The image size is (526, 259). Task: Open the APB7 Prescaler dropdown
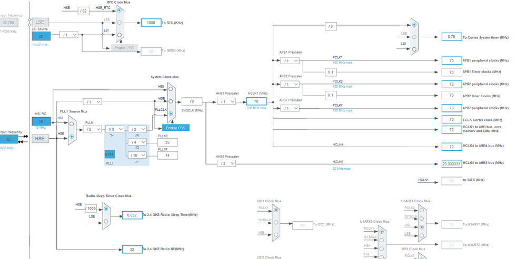click(x=290, y=108)
